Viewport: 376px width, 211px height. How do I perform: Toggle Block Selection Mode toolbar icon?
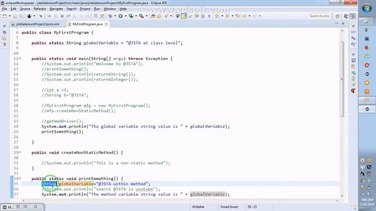[203, 16]
